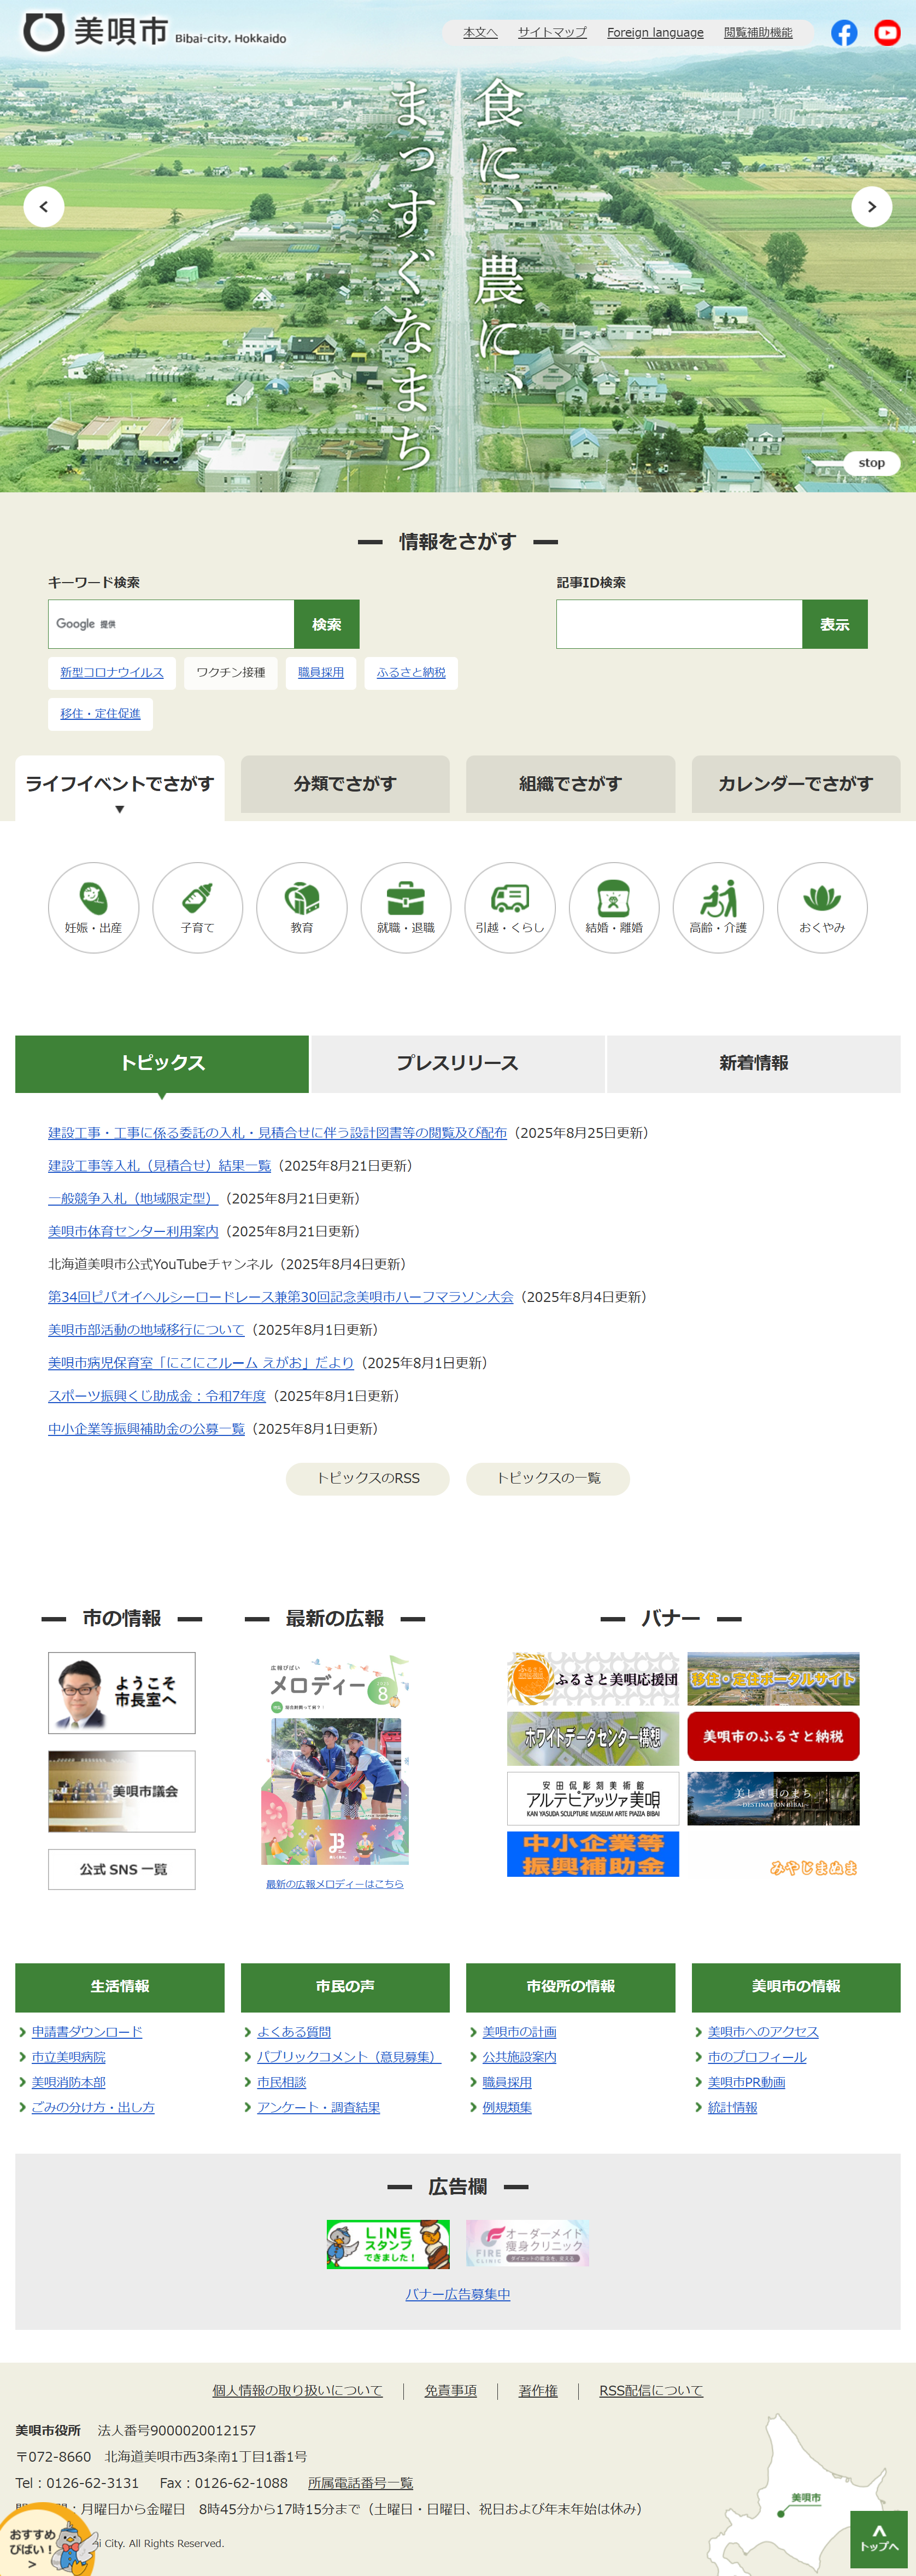Click the 美唄市 logo in the header

pyautogui.click(x=155, y=32)
